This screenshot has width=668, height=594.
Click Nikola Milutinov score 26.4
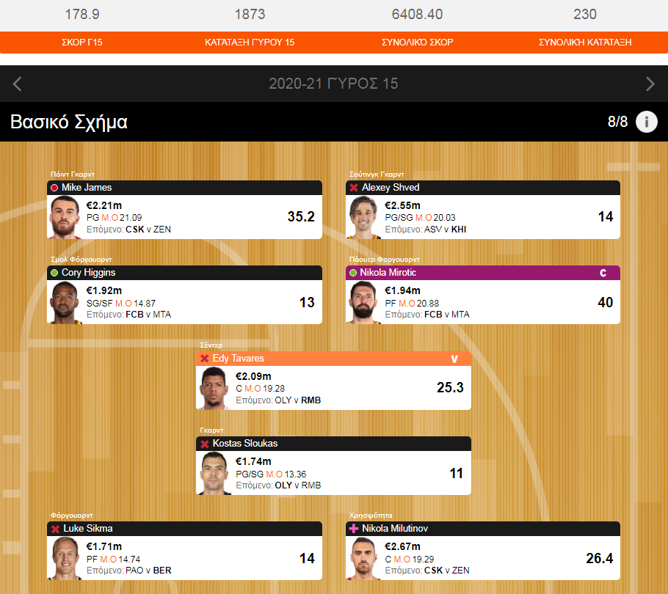(599, 558)
